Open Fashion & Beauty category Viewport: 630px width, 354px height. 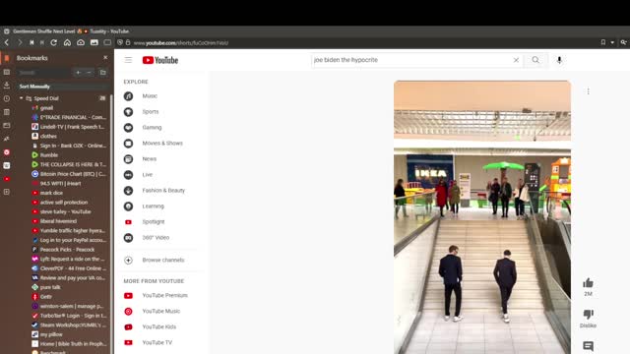[163, 190]
